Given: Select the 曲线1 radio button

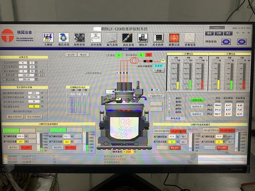Looking at the screenshot, I should [169, 97].
